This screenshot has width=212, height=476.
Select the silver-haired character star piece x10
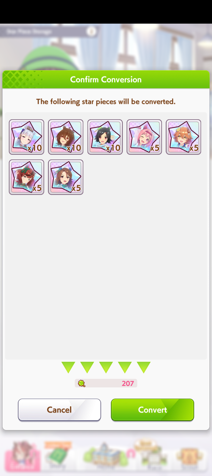[26, 137]
